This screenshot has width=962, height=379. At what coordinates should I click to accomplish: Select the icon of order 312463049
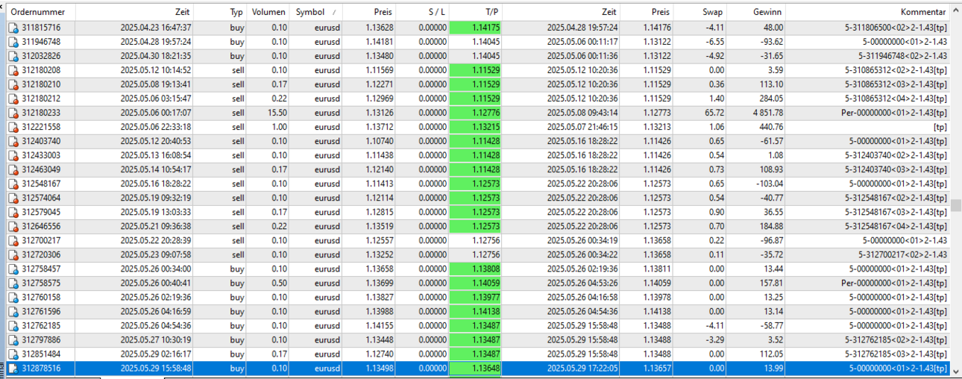coord(13,169)
